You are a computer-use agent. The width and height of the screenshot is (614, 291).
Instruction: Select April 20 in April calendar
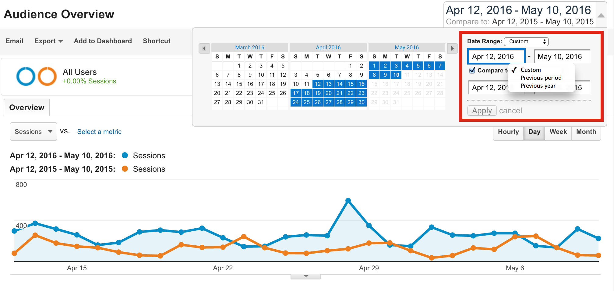[x=329, y=93]
